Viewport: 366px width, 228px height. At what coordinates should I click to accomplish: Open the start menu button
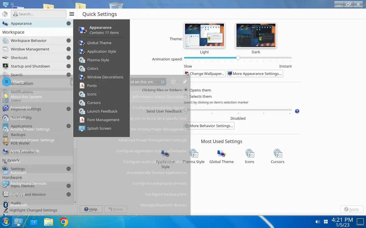5,222
